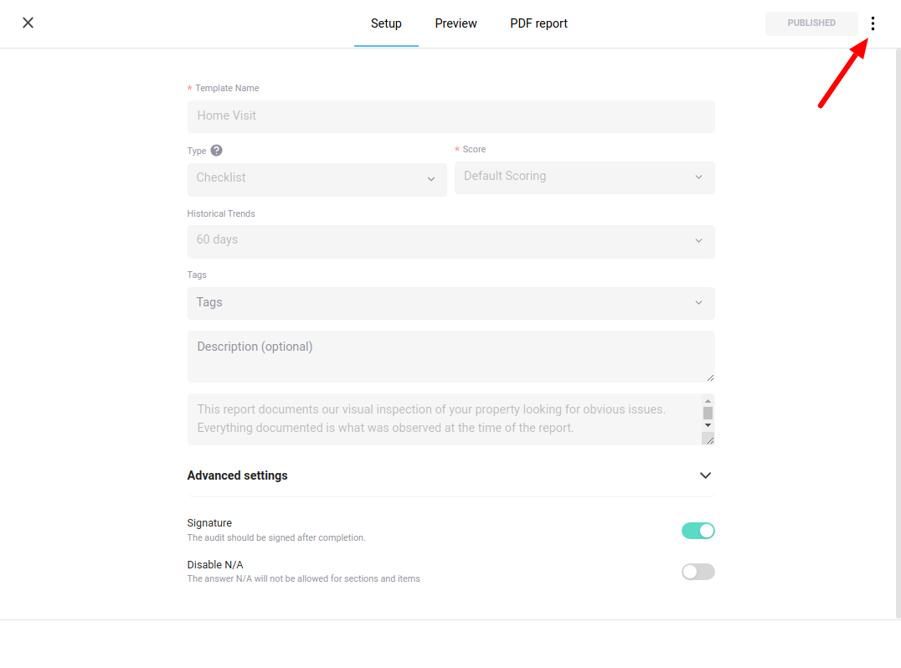Open the Type Checklist dropdown
Screen dimensions: 901x668
(x=317, y=179)
